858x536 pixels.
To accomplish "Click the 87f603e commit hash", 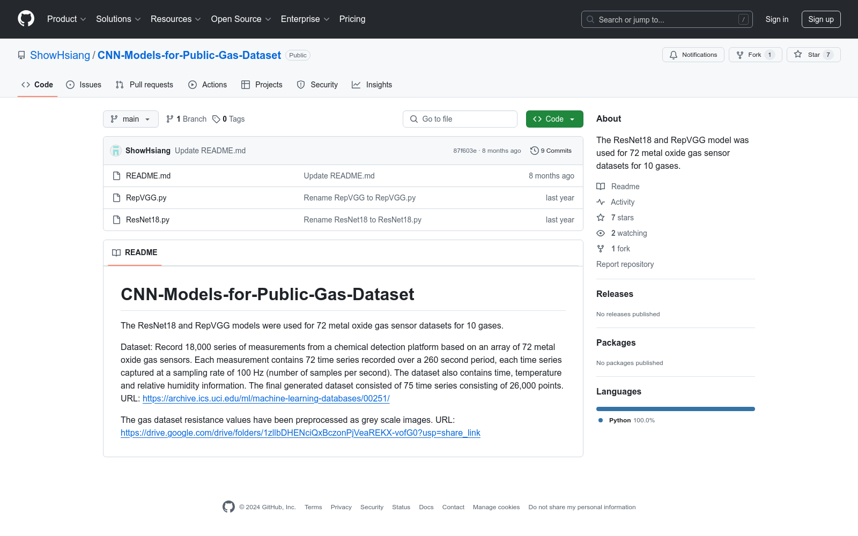I will 465,151.
